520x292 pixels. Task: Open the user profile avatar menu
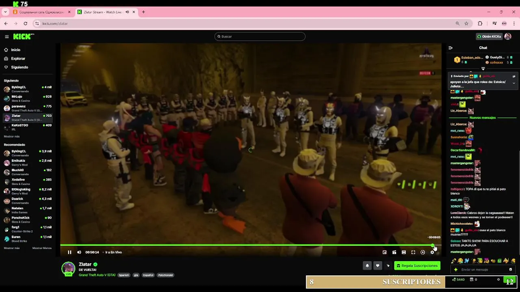[508, 36]
